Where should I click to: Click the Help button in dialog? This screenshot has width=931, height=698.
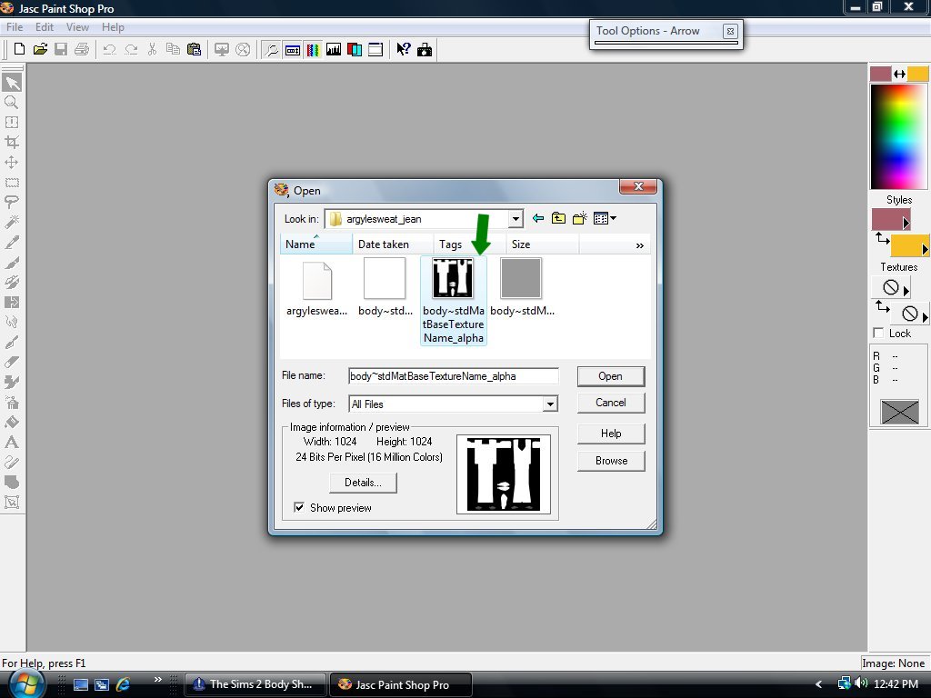click(610, 434)
